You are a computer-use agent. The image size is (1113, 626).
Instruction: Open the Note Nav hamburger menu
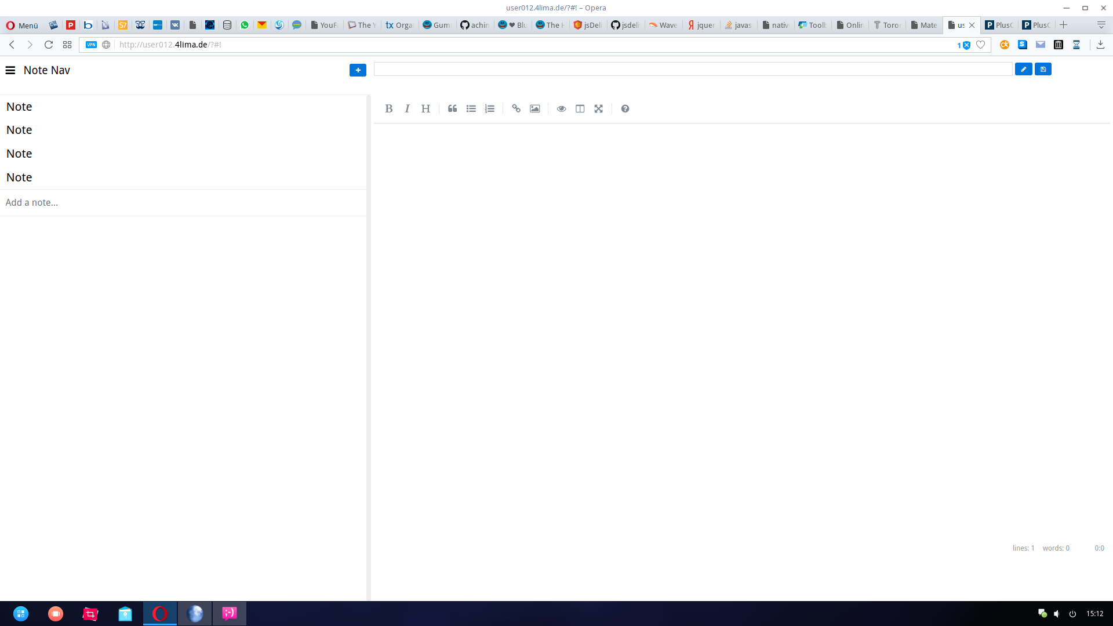(x=10, y=70)
